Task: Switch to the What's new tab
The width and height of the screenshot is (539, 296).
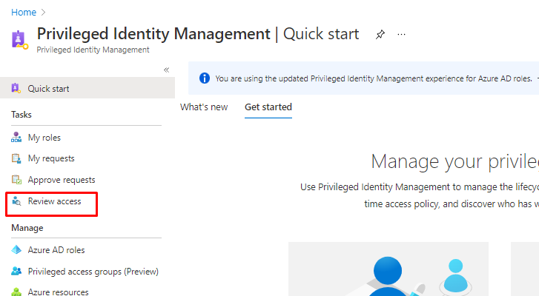Action: pyautogui.click(x=204, y=107)
